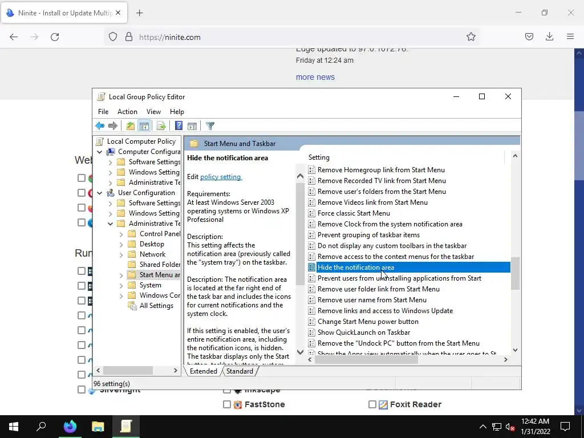Click the Export List toolbar icon
This screenshot has height=438, width=584.
[161, 126]
